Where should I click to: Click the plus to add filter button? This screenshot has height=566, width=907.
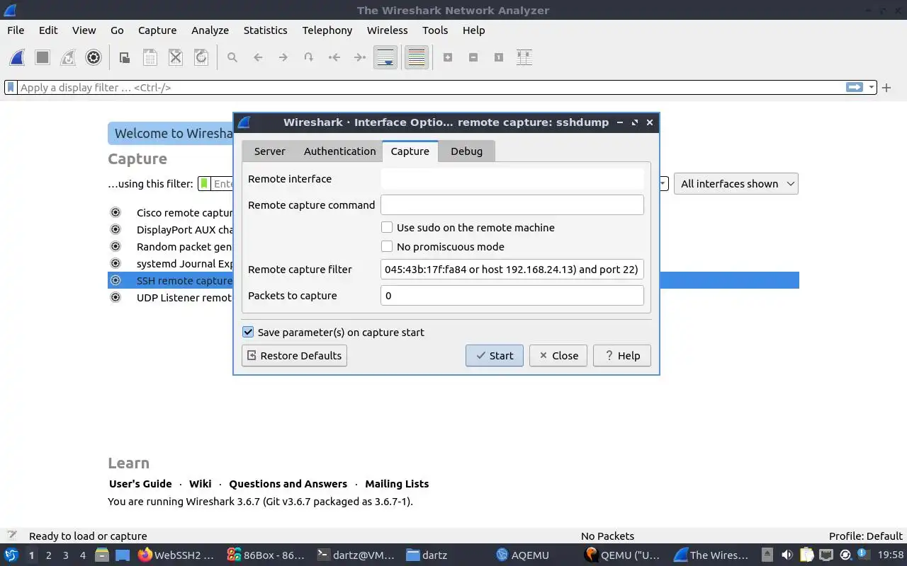[x=886, y=88]
